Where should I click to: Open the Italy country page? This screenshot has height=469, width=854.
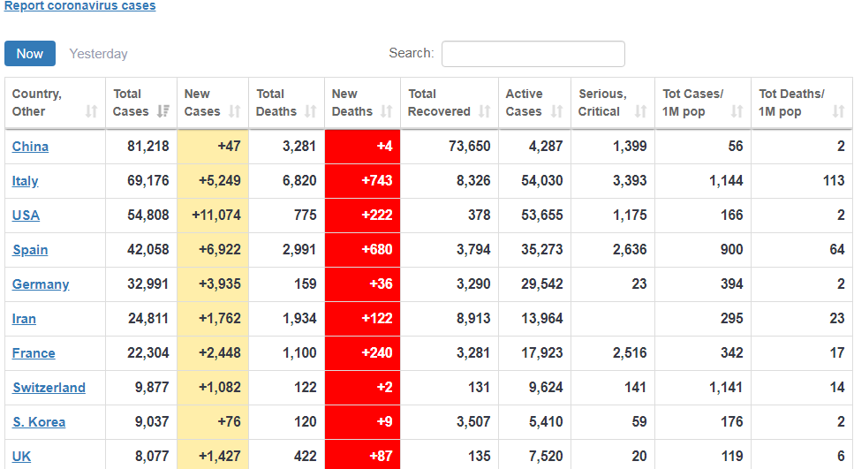coord(25,181)
